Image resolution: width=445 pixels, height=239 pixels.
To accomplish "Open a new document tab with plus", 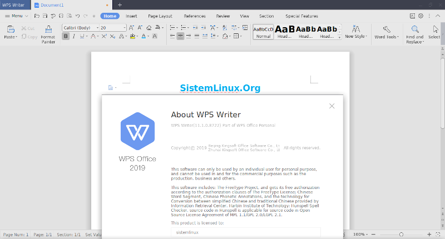I will pyautogui.click(x=120, y=5).
